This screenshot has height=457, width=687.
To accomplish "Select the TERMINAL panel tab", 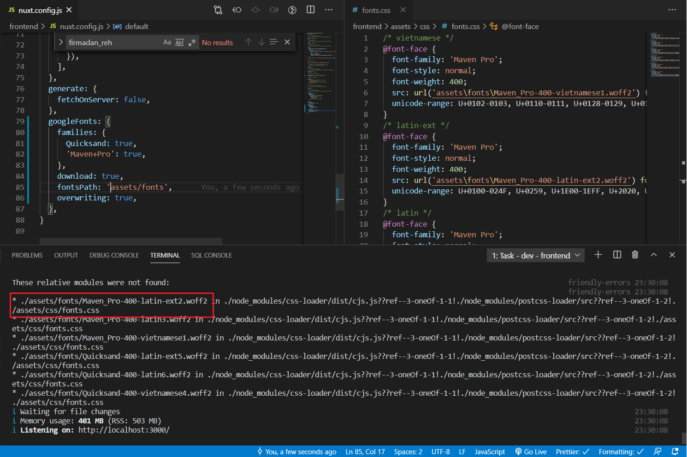I will click(165, 255).
